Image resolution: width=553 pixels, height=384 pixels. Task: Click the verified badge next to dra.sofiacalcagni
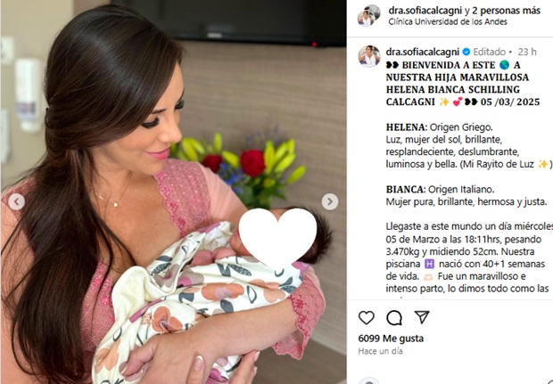click(x=466, y=53)
